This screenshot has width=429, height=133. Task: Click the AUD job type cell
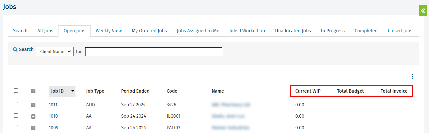pos(91,105)
